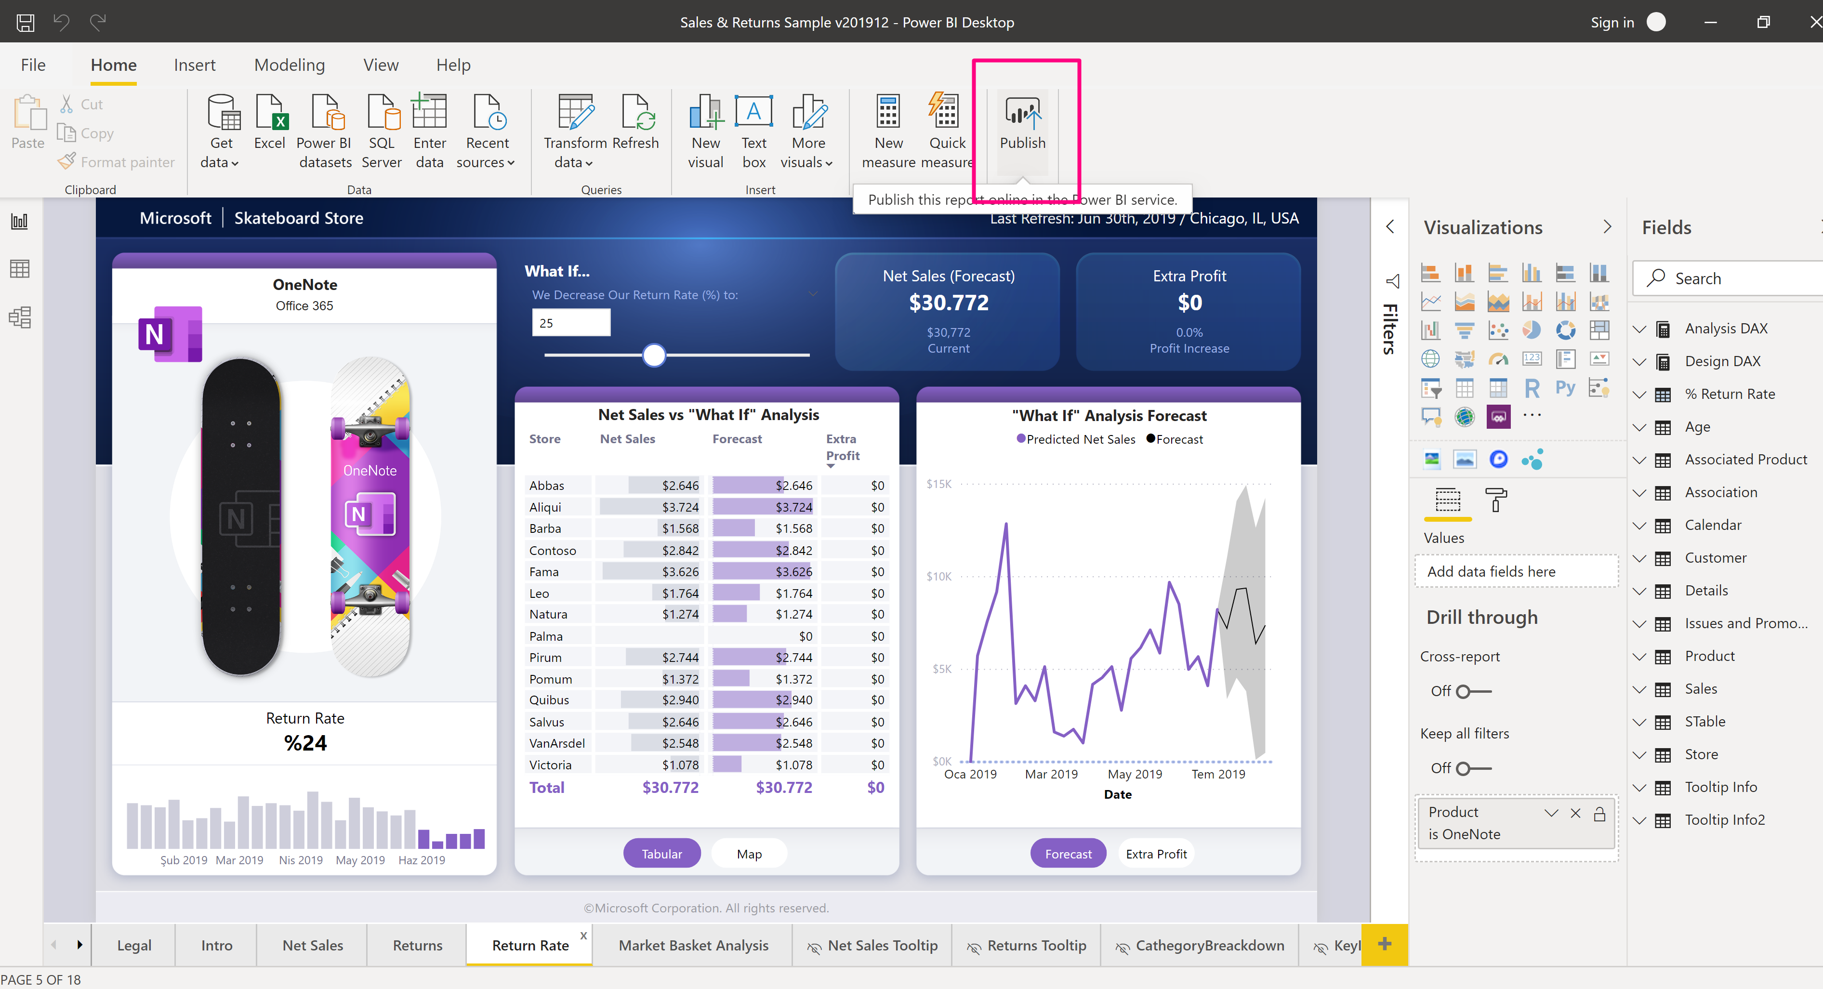
Task: Open the More visuals dropdown
Action: pos(807,132)
